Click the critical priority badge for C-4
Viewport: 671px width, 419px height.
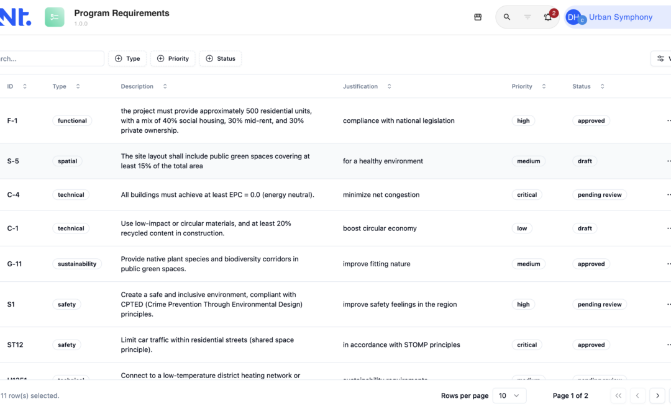527,194
